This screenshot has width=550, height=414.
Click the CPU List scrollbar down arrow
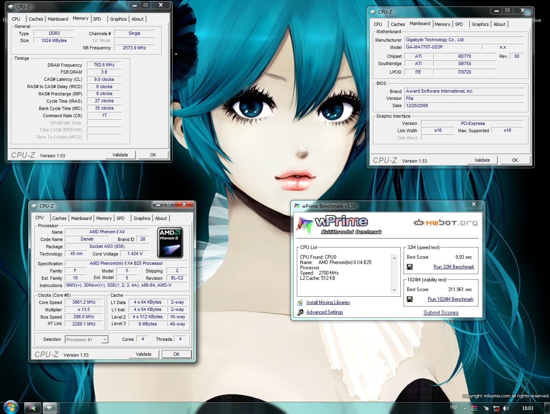click(394, 290)
